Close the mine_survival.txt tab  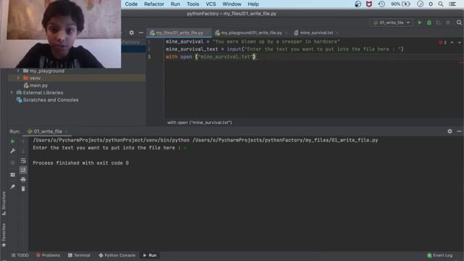(337, 33)
